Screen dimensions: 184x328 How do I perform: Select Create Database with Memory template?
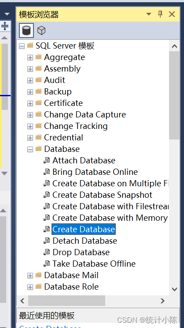coord(110,218)
